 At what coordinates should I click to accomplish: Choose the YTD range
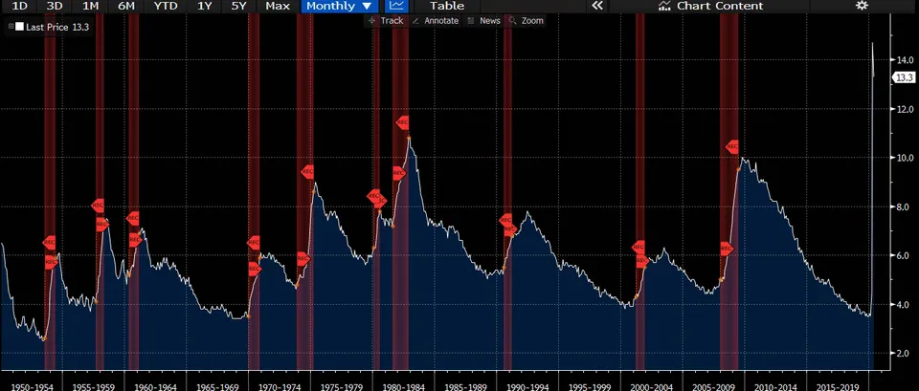[164, 6]
